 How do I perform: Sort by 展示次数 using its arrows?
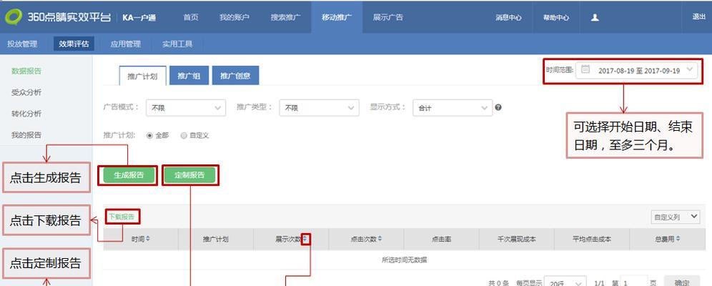(306, 239)
